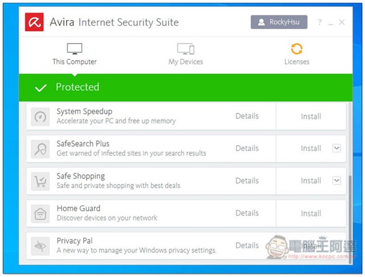The height and width of the screenshot is (277, 365).
Task: Click the Privacy Pal crossed-eye icon
Action: click(x=40, y=246)
